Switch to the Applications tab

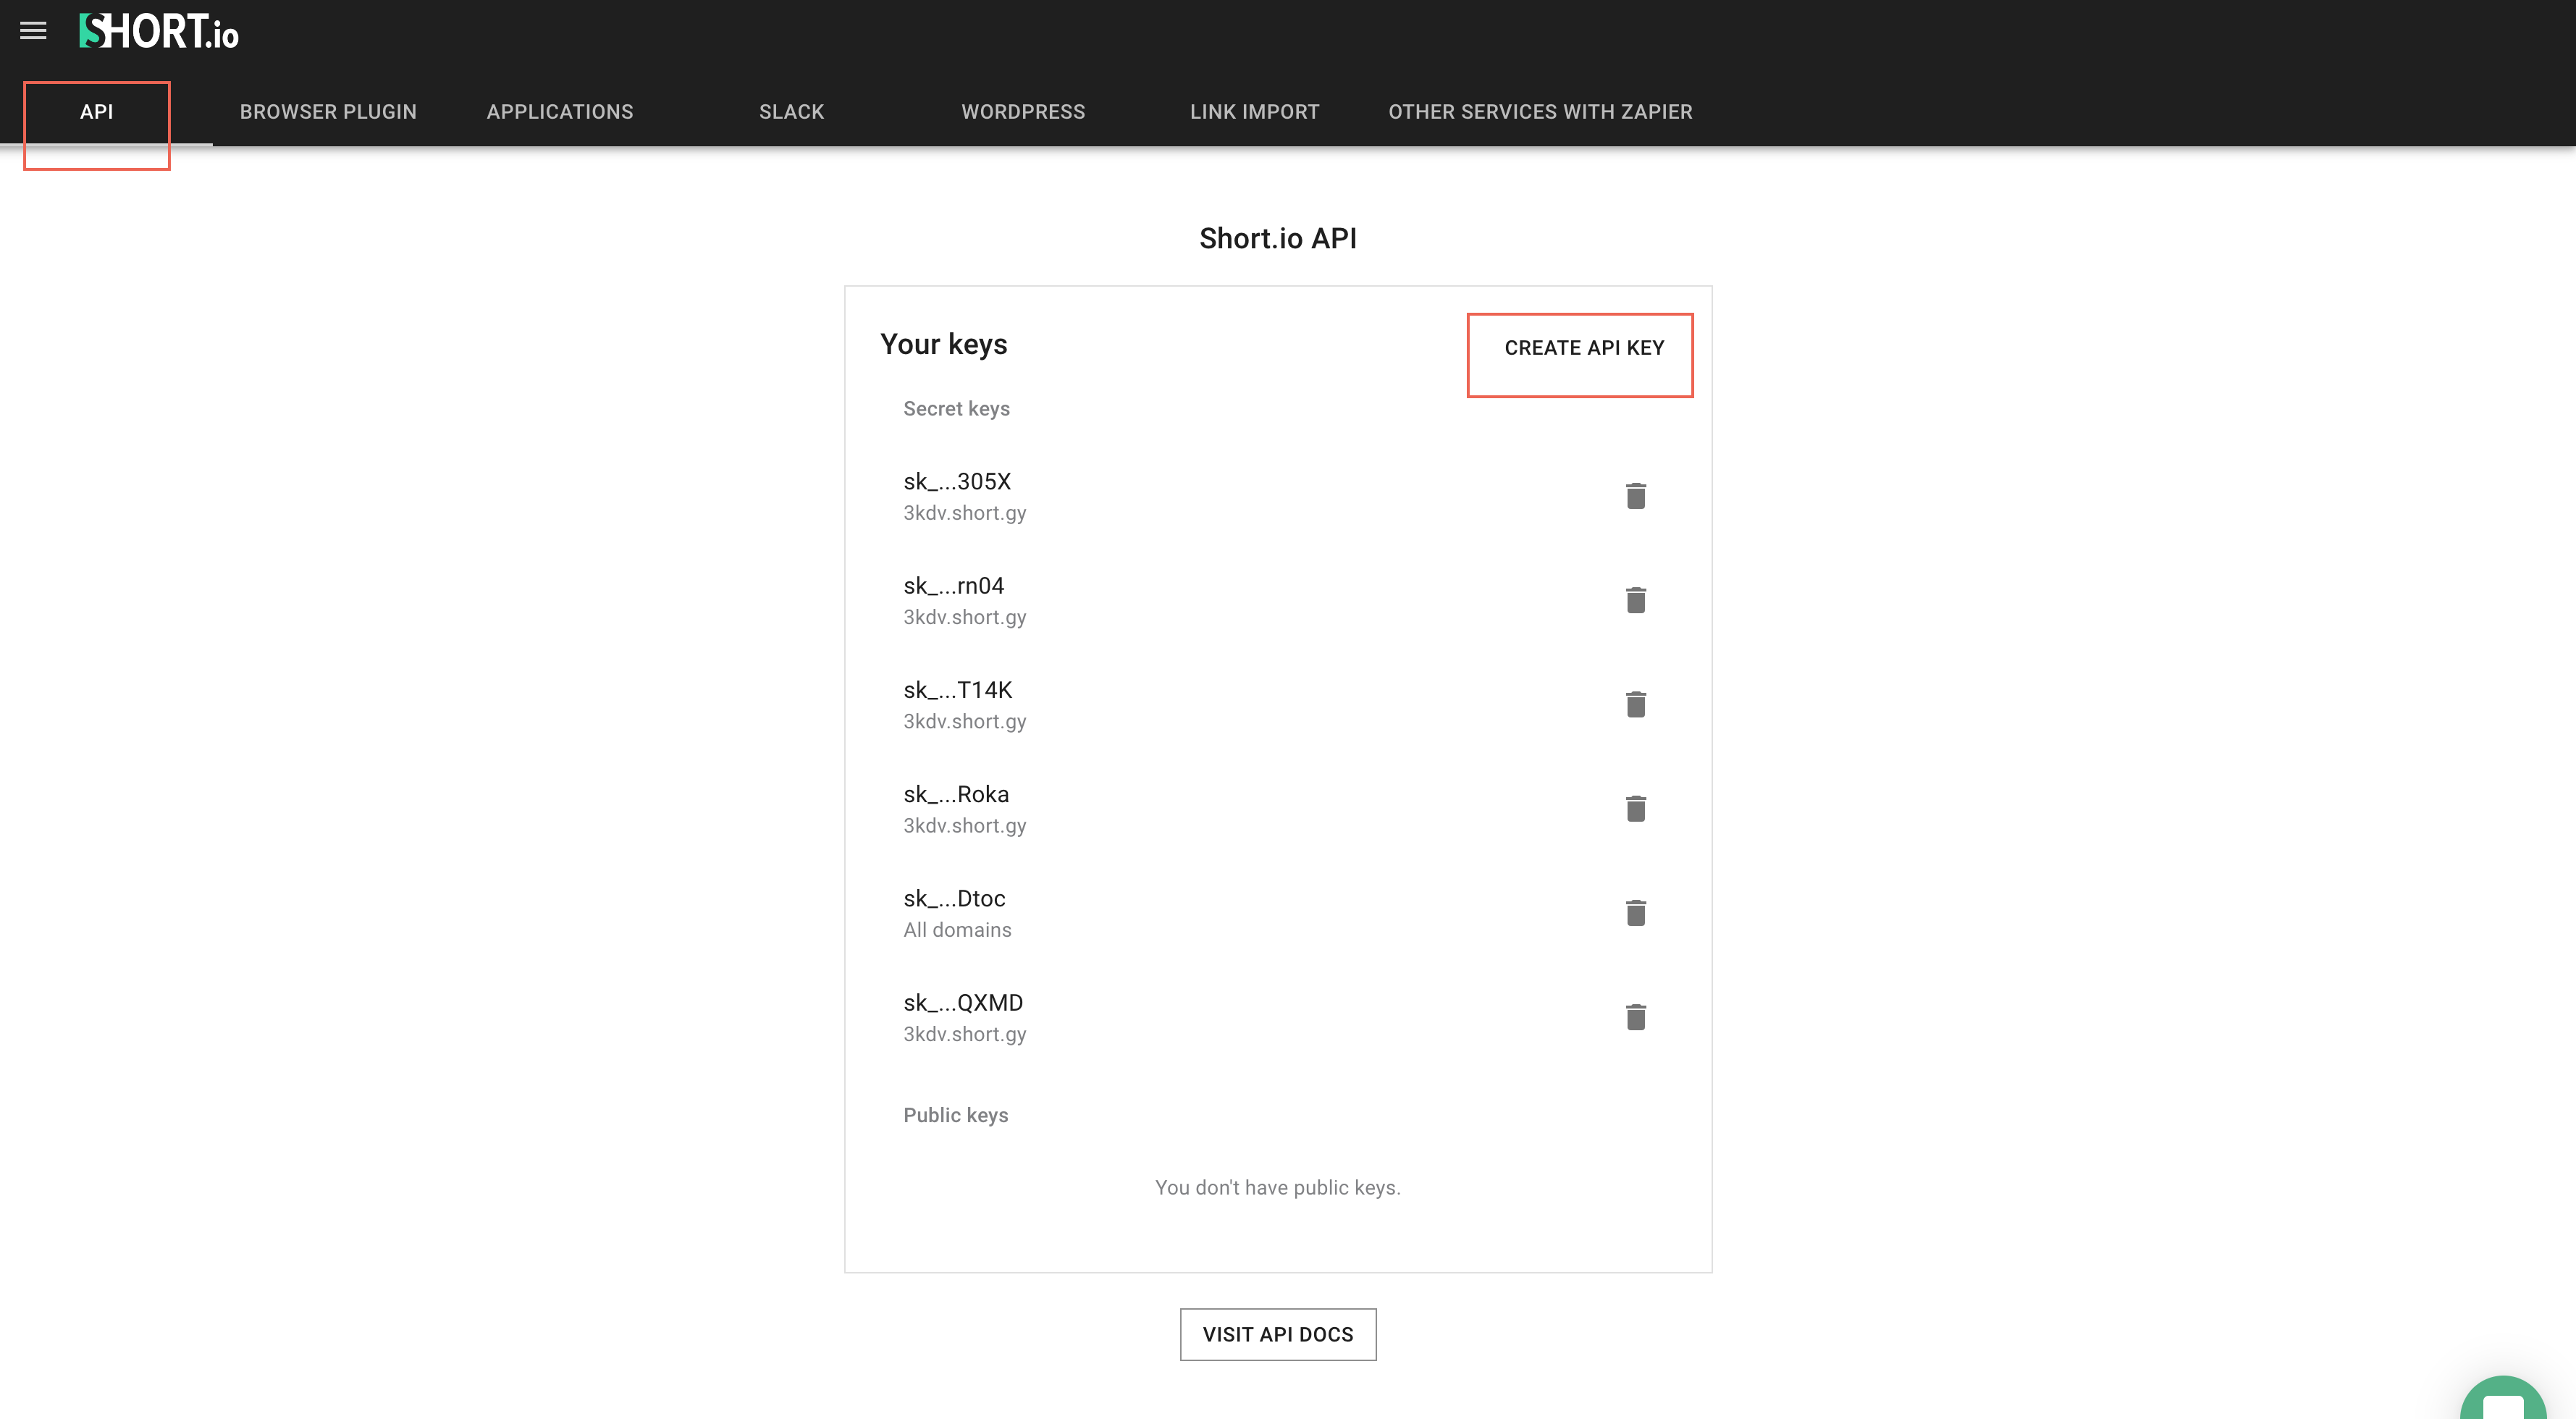[x=560, y=112]
